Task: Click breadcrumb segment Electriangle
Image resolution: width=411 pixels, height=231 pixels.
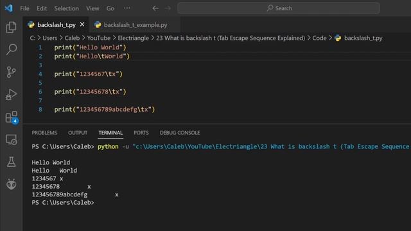Action: point(133,38)
